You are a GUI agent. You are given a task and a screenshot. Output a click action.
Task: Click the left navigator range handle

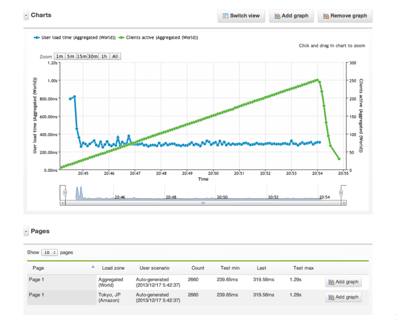pos(65,193)
